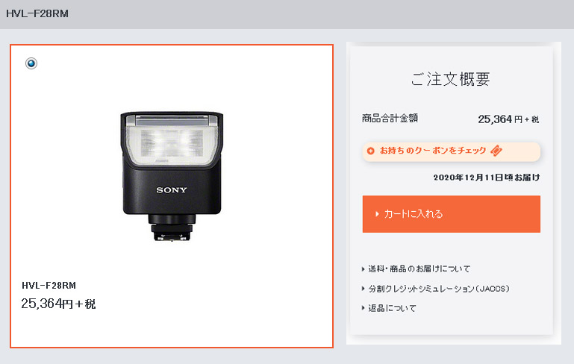
Task: Click arrow beside 送料・商品のお届けについて
Action: (364, 269)
